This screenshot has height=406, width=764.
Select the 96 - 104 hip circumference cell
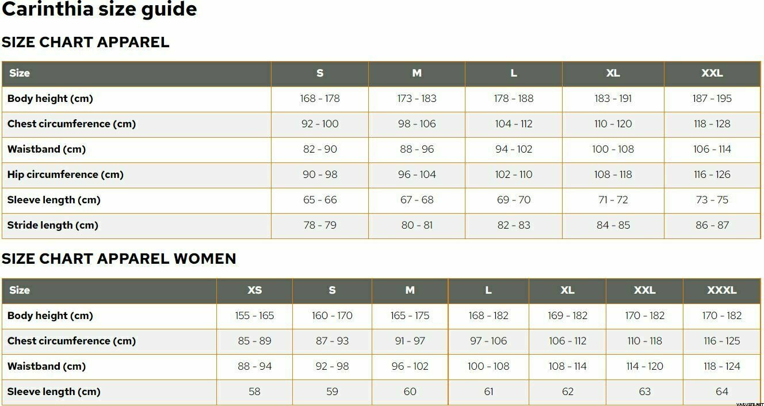point(417,174)
